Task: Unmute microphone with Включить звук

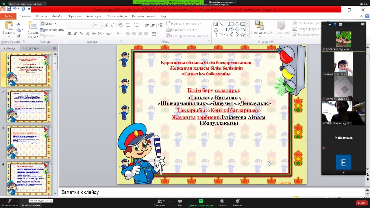Action: point(10,203)
